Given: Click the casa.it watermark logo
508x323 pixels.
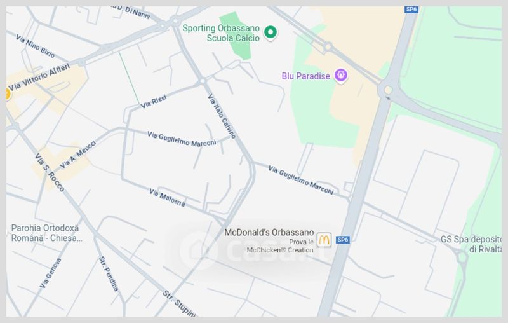Looking at the screenshot, I should pos(253,250).
